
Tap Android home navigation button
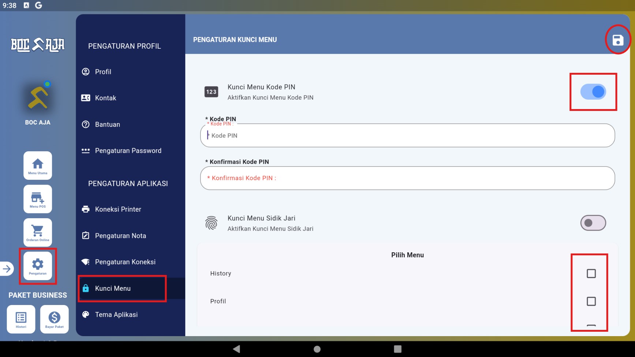point(317,349)
